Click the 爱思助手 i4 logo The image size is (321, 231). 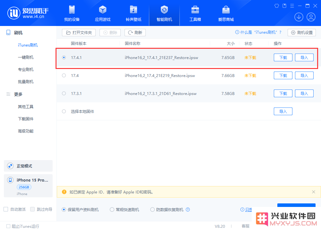tap(28, 13)
